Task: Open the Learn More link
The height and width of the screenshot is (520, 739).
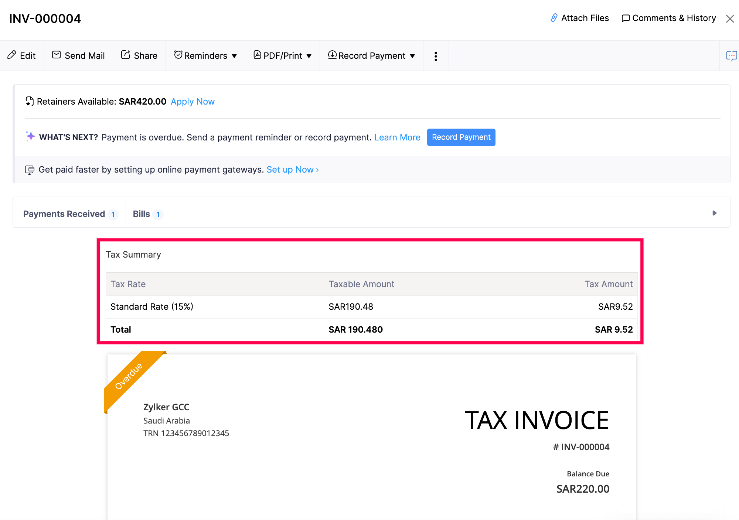Action: point(397,137)
